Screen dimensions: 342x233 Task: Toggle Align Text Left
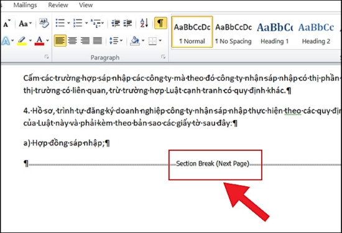click(60, 40)
